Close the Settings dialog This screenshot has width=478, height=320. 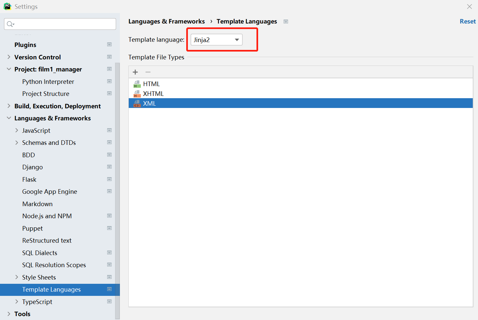[x=470, y=7]
